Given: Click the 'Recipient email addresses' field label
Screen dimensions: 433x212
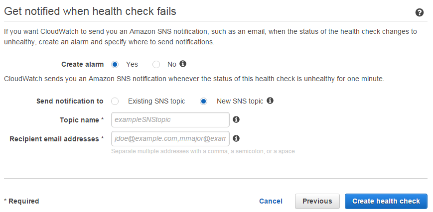Looking at the screenshot, I should (54, 139).
